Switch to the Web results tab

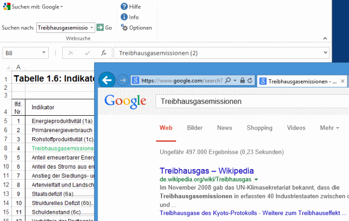click(x=166, y=128)
